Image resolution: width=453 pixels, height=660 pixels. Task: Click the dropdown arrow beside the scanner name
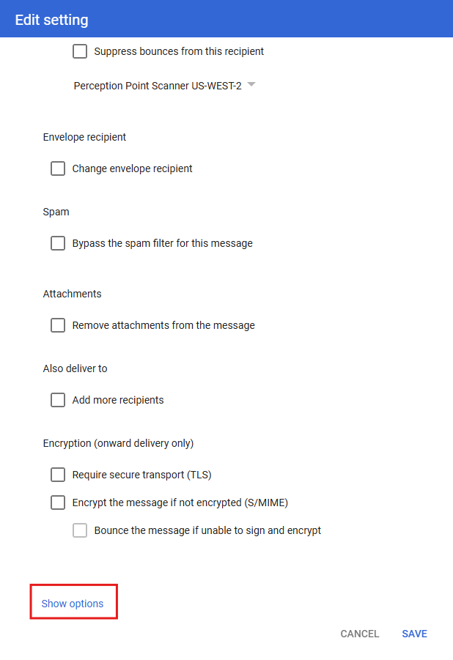pos(251,85)
